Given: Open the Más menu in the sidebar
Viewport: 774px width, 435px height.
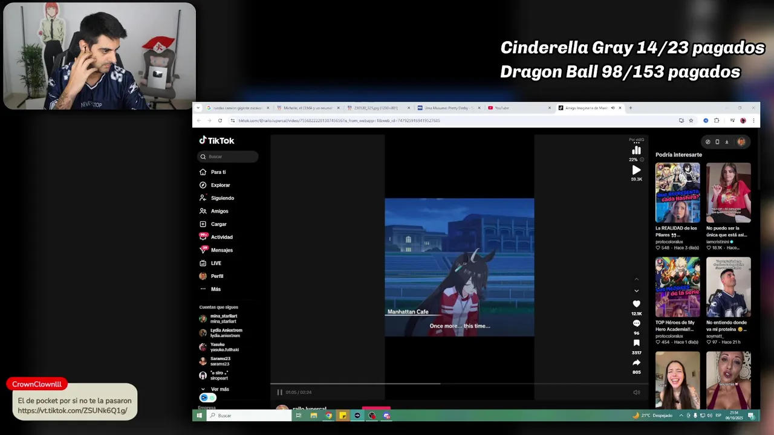Looking at the screenshot, I should click(210, 289).
